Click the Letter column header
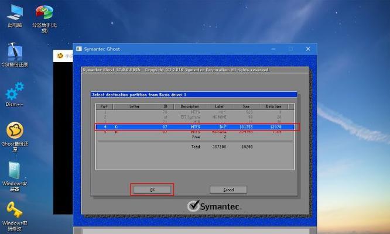This screenshot has width=390, height=234. 134,106
